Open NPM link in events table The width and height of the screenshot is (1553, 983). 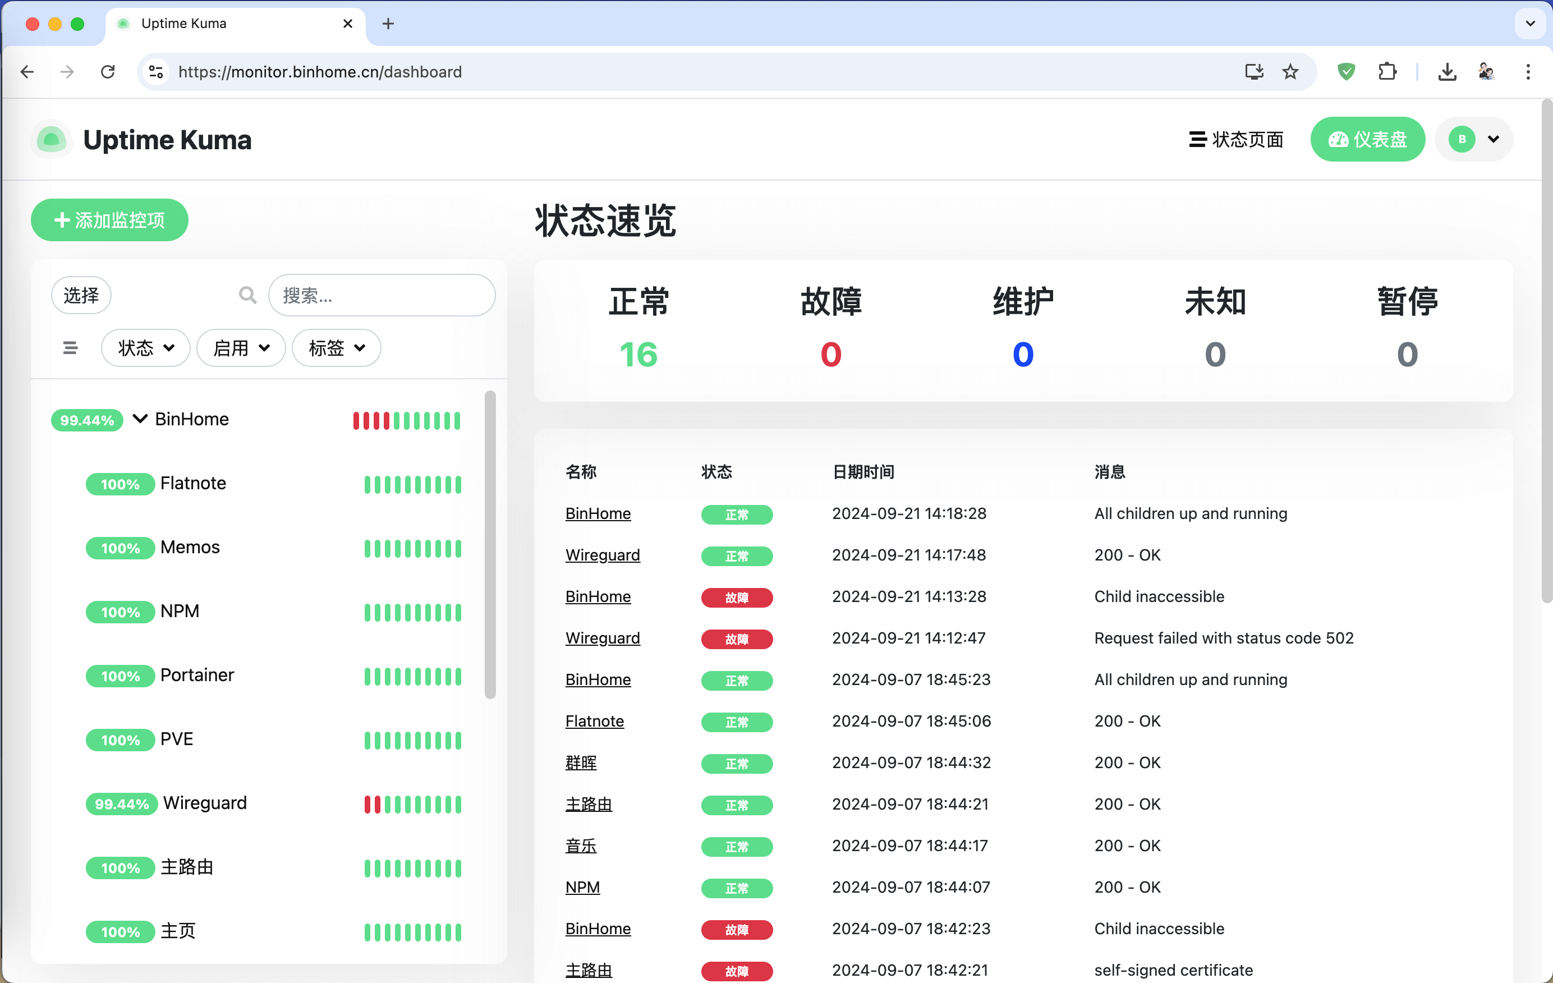pos(582,887)
